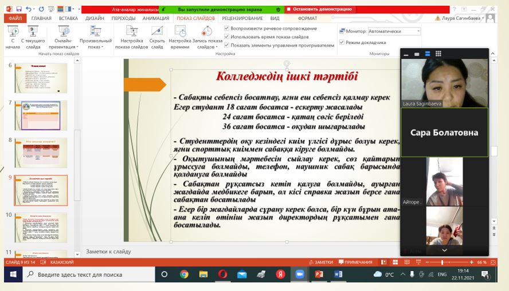Click slide panel scroll down arrow

click(77, 254)
